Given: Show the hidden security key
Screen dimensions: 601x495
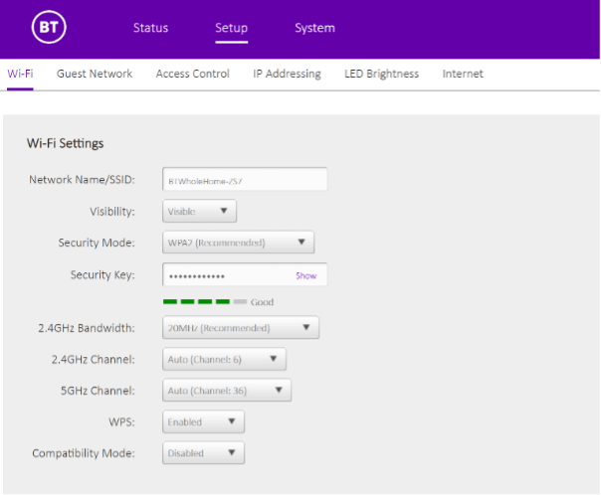Looking at the screenshot, I should tap(305, 275).
